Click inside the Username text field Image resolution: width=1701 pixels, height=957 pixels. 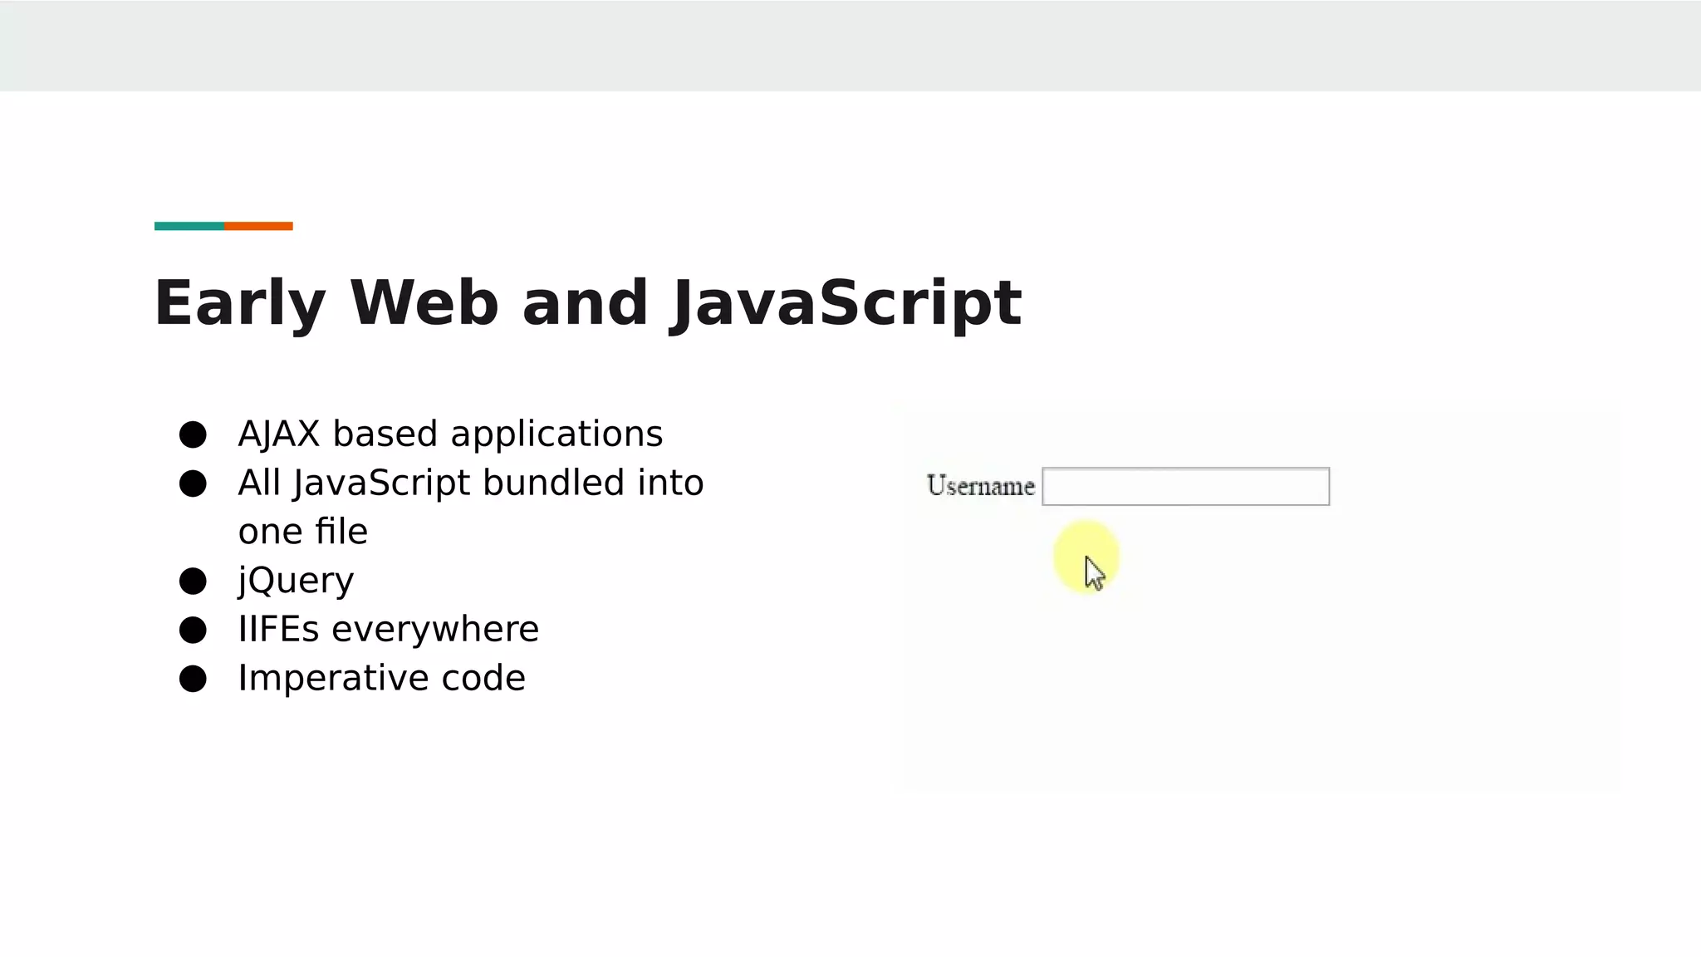tap(1185, 487)
